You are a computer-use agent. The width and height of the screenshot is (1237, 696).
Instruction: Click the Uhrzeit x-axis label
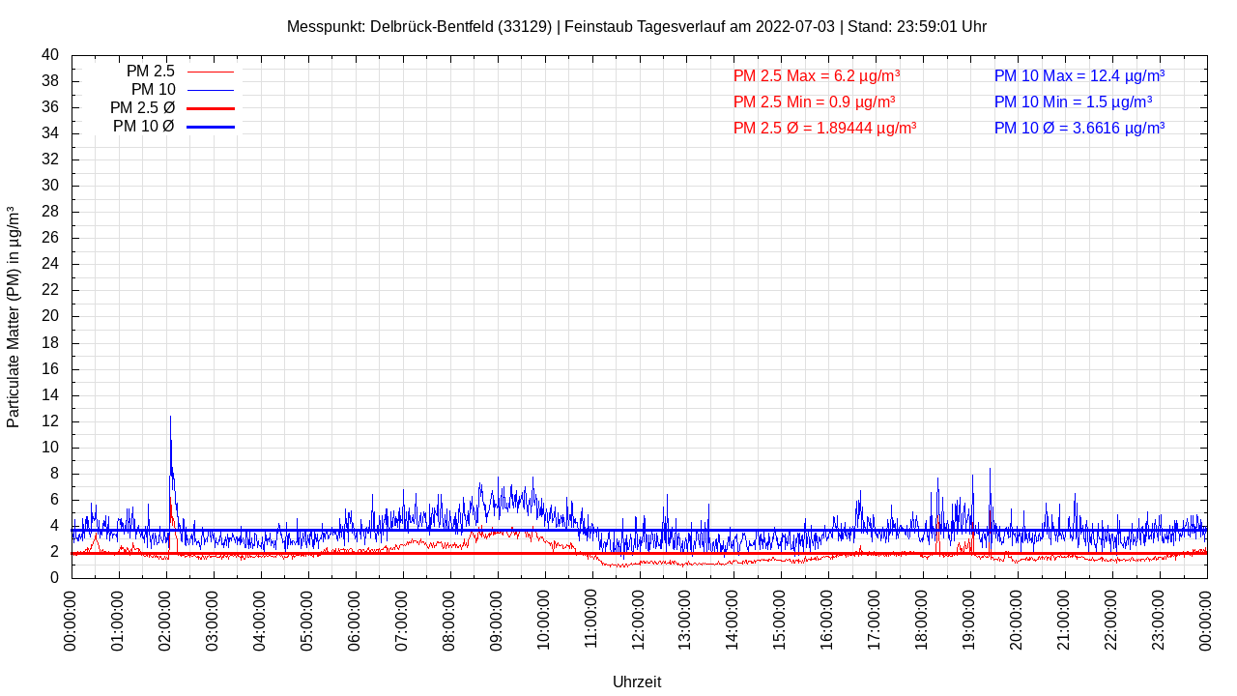coord(637,681)
